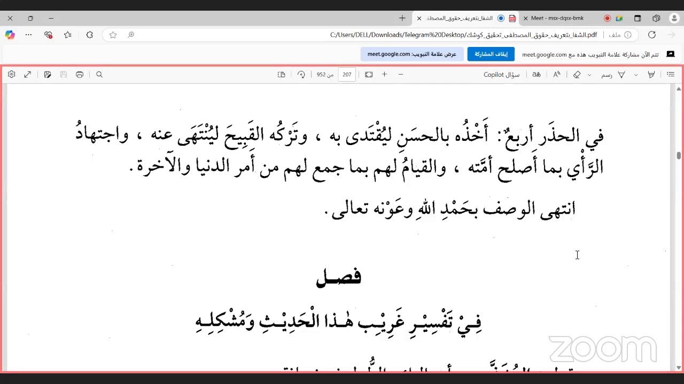The image size is (684, 384).
Task: Click the heading 'في تفسير غريب هذا الحديث ومشكله'
Action: 339,322
